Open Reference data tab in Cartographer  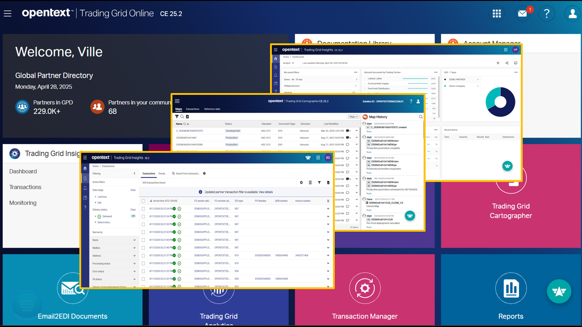coord(212,109)
